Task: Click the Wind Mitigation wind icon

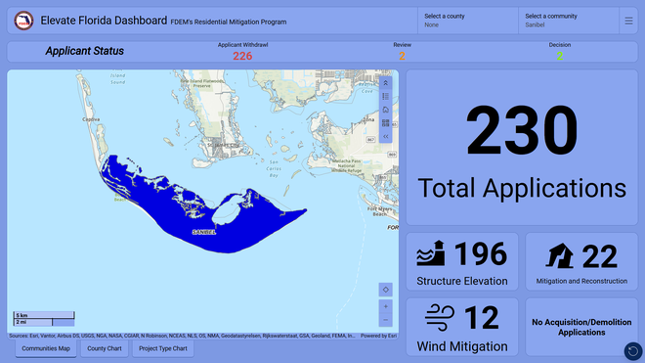Action: click(440, 318)
